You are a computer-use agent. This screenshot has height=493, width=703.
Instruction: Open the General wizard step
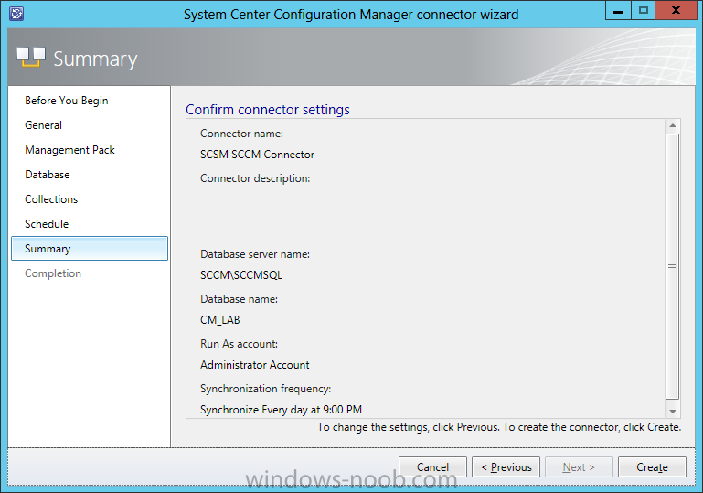click(x=44, y=125)
